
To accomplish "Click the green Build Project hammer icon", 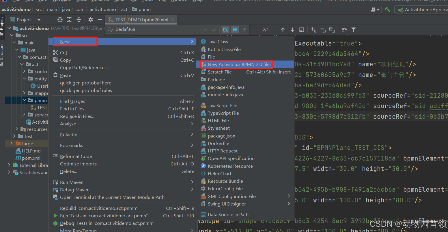I will tap(387, 10).
